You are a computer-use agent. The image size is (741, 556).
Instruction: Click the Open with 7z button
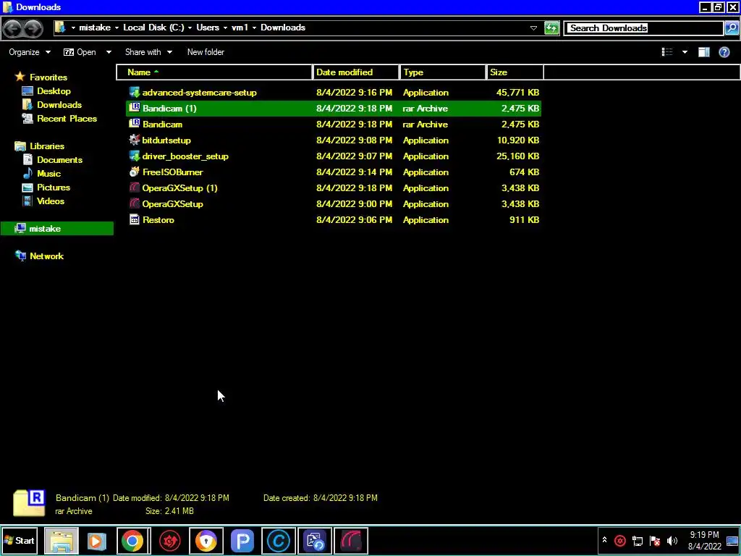80,52
